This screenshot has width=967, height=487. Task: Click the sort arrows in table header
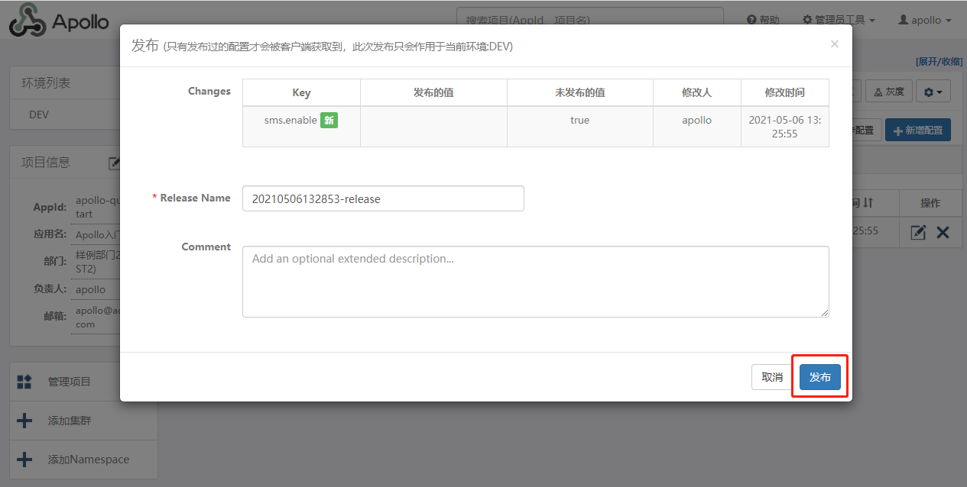point(867,203)
